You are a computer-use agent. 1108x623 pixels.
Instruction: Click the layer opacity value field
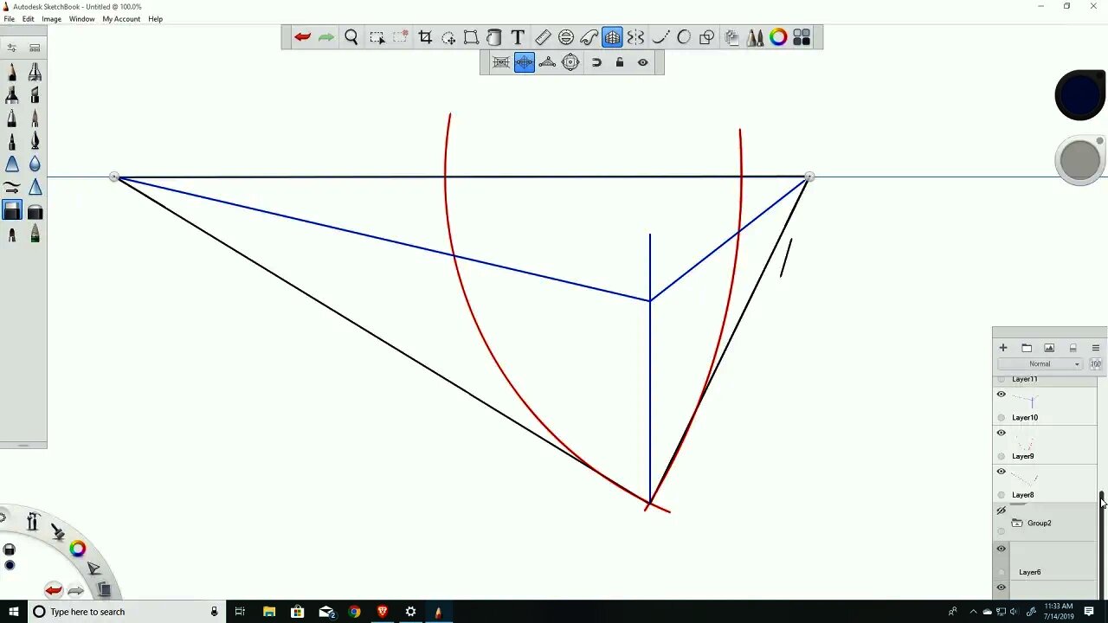point(1095,364)
